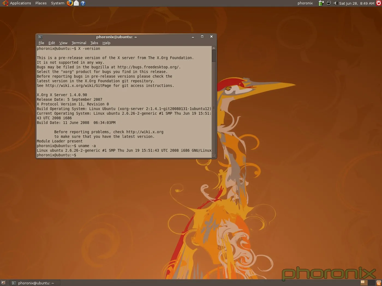Image resolution: width=382 pixels, height=286 pixels.
Task: Open the blue Help question-mark icon
Action: (x=83, y=3)
